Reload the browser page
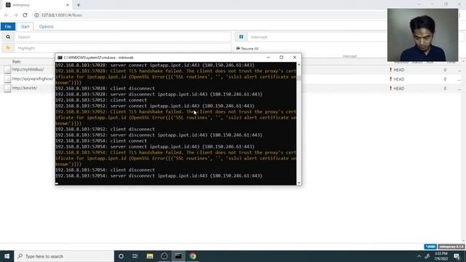The height and width of the screenshot is (262, 466). (25, 15)
